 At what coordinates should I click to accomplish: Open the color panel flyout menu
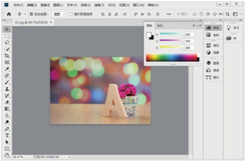[x=200, y=25]
